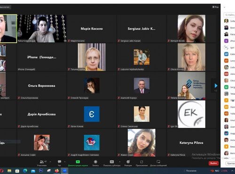Open the Apps icon in toolbar
Viewport: 235px width, 174px height.
[141, 162]
